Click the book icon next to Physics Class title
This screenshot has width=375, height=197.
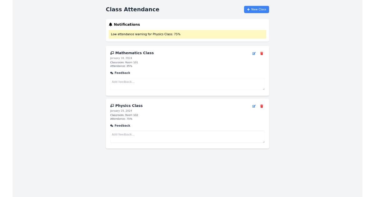tap(112, 105)
